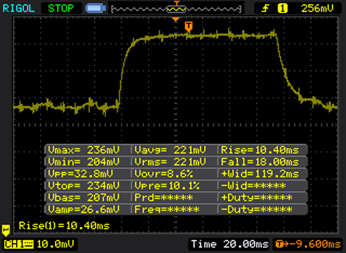
Task: Click the Rise(1)=10.40ms readout below the table
Action: tap(64, 226)
